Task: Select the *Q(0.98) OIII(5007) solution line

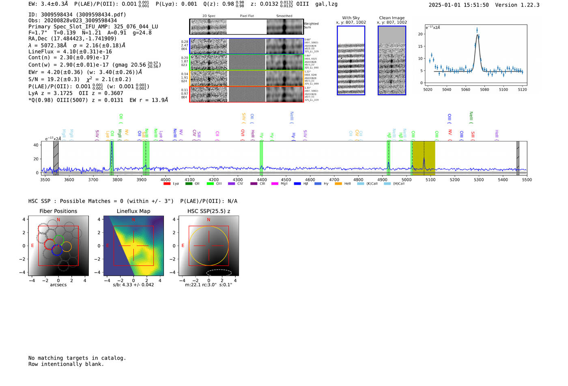Action: 98,100
